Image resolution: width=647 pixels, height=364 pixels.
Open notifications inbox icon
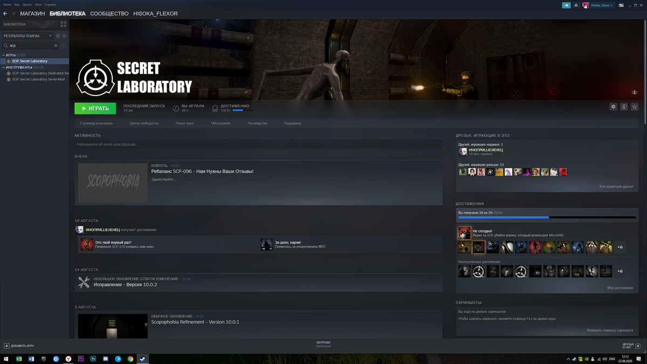coord(576,5)
